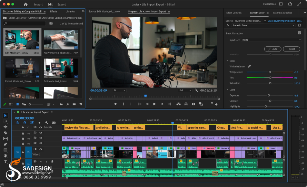Toggle V4 track eye visibility
307x187 pixels.
pos(41,133)
